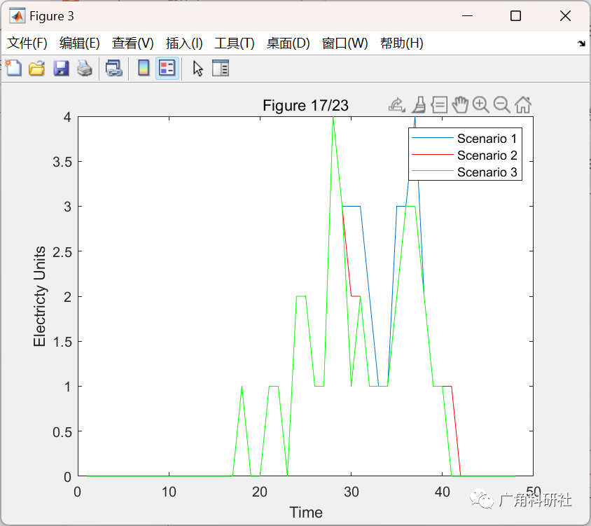Open the Property Inspector toolbar icon
The width and height of the screenshot is (591, 526).
pyautogui.click(x=221, y=69)
